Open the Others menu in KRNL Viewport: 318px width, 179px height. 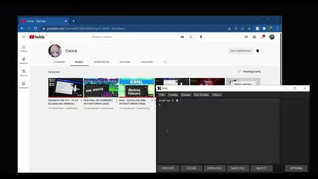(x=217, y=95)
